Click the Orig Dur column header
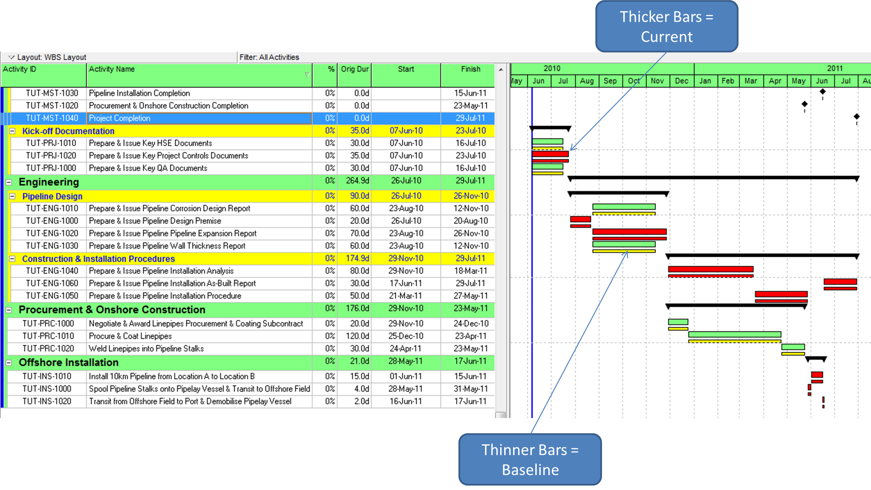Image resolution: width=871 pixels, height=490 pixels. pyautogui.click(x=354, y=69)
